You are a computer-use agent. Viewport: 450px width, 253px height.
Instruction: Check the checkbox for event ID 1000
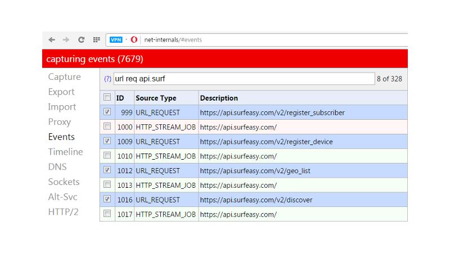(x=107, y=126)
